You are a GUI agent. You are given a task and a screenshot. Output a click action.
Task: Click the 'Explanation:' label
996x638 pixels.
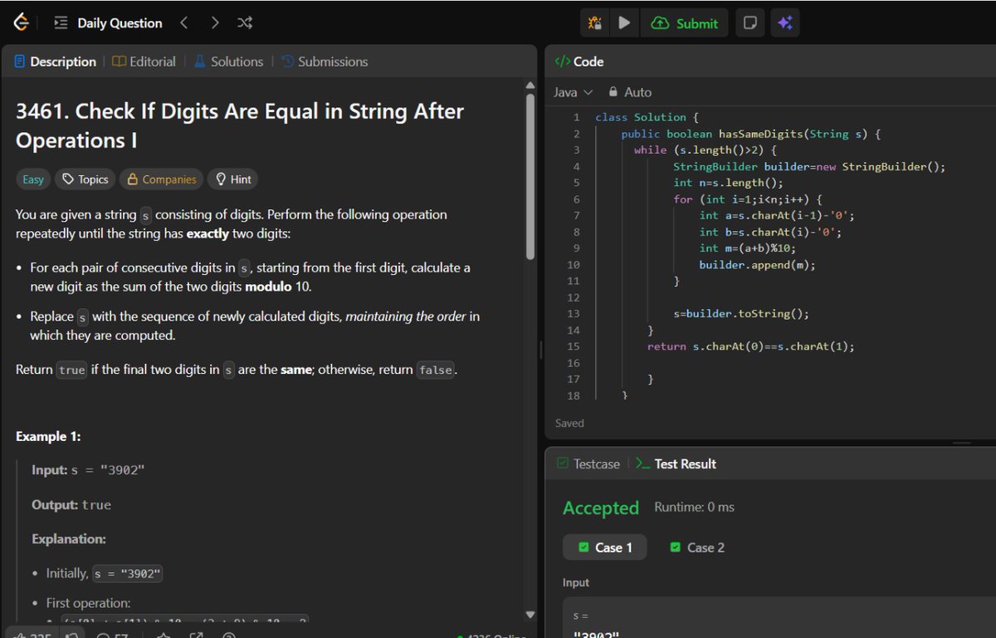click(69, 539)
